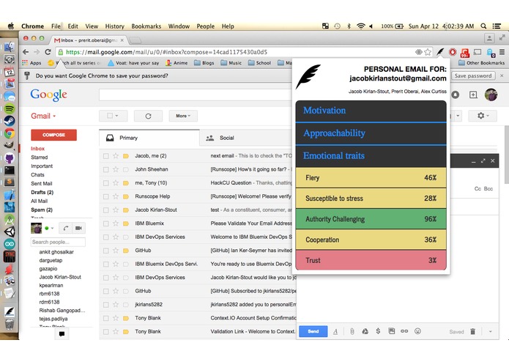The width and height of the screenshot is (509, 362).
Task: Select checkbox for Runscope Help email
Action: click(105, 196)
